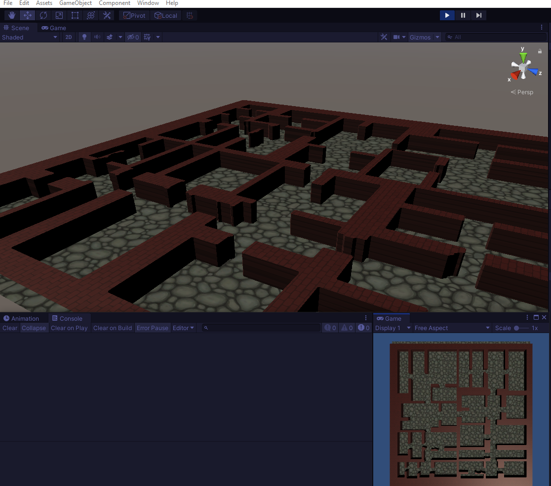Toggle warning messages filter icon
The height and width of the screenshot is (486, 551).
coord(347,328)
